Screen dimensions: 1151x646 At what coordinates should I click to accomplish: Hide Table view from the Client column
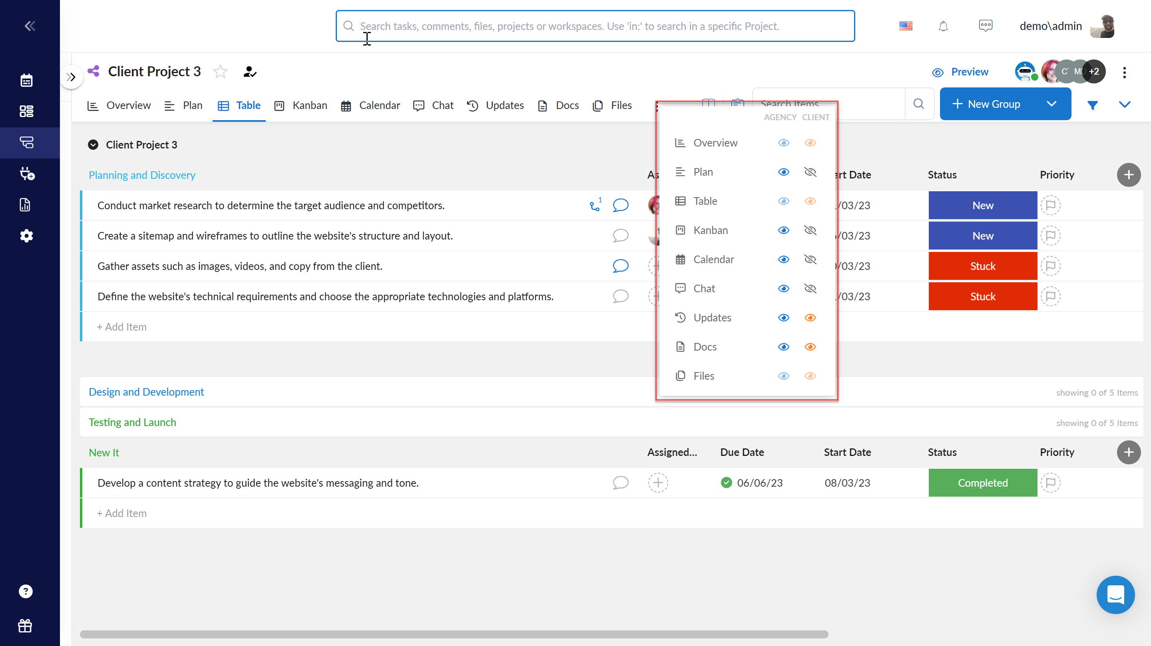(810, 201)
